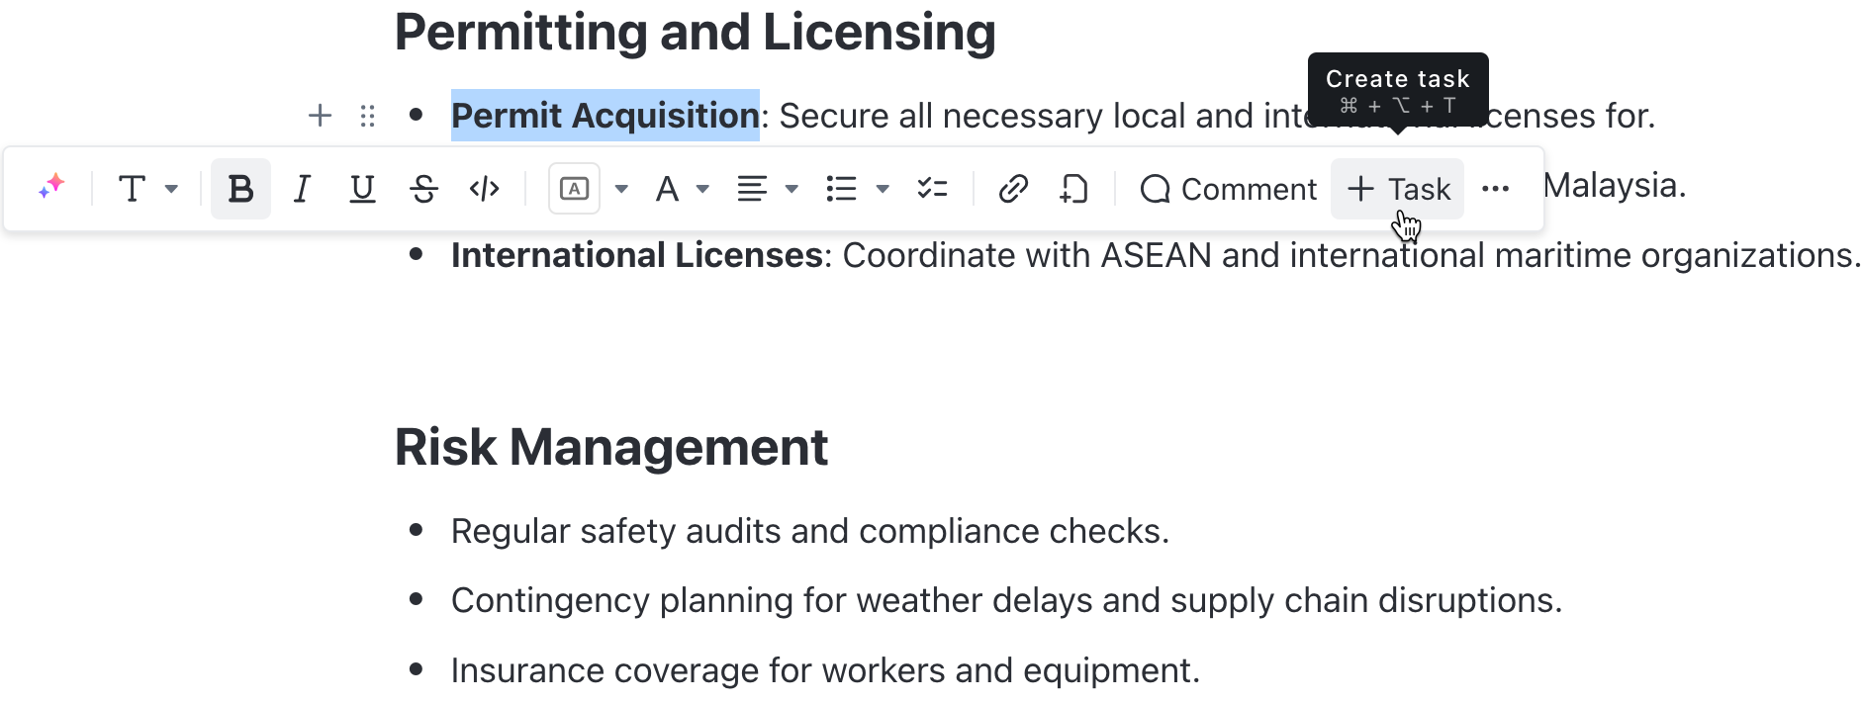Toggle underline formatting
Image resolution: width=1862 pixels, height=702 pixels.
click(363, 188)
